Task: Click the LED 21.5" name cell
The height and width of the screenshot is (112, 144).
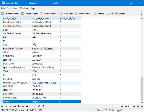Action: 45,90
